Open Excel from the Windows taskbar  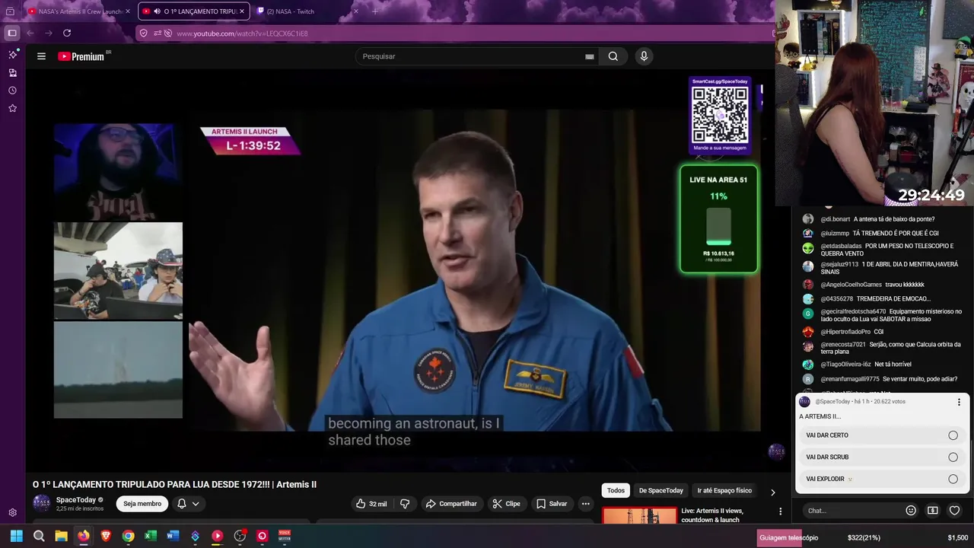151,536
